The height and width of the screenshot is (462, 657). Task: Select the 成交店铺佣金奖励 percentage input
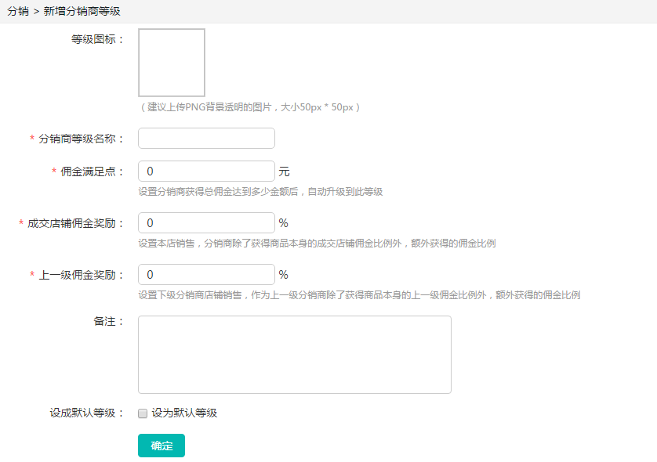click(x=206, y=223)
